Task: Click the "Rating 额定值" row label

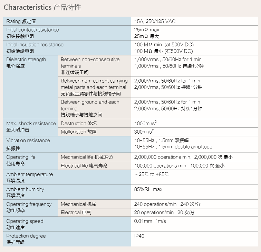Action: click(21, 21)
